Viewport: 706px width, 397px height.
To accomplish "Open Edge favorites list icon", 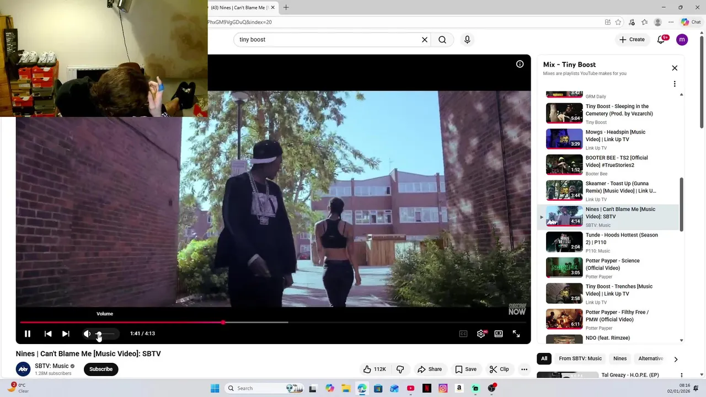I will (644, 22).
